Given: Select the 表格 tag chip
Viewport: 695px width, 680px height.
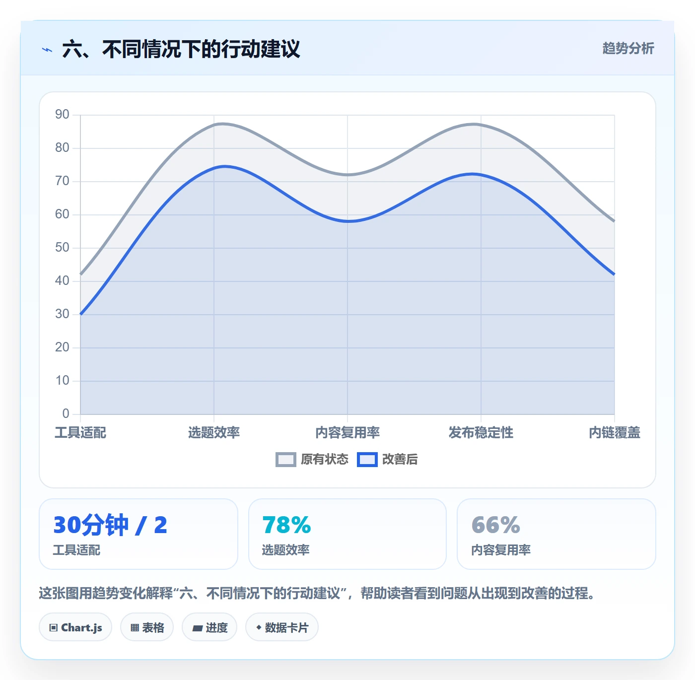Looking at the screenshot, I should pyautogui.click(x=147, y=627).
